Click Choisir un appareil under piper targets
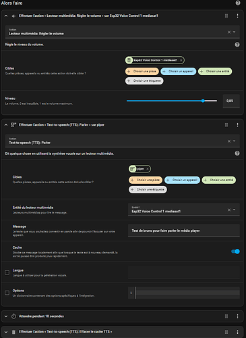The width and height of the screenshot is (246, 338). 182,180
